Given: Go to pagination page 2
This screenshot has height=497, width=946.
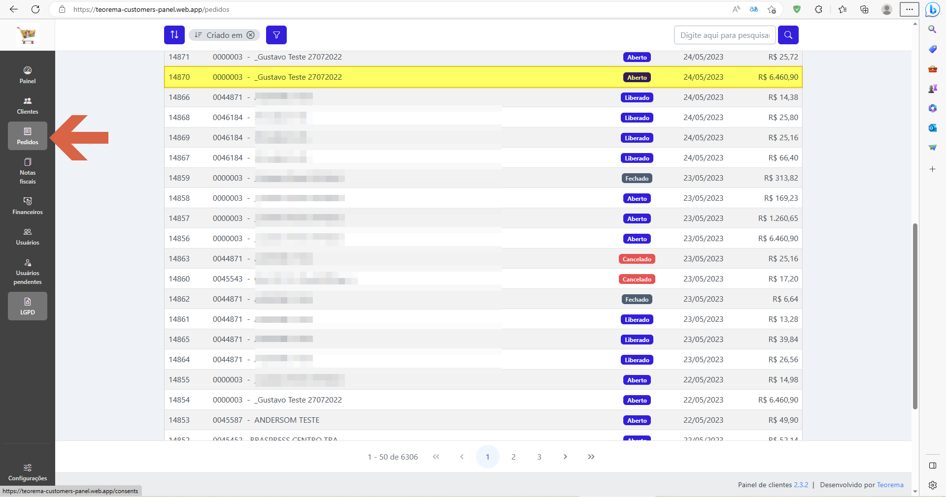Looking at the screenshot, I should tap(513, 457).
